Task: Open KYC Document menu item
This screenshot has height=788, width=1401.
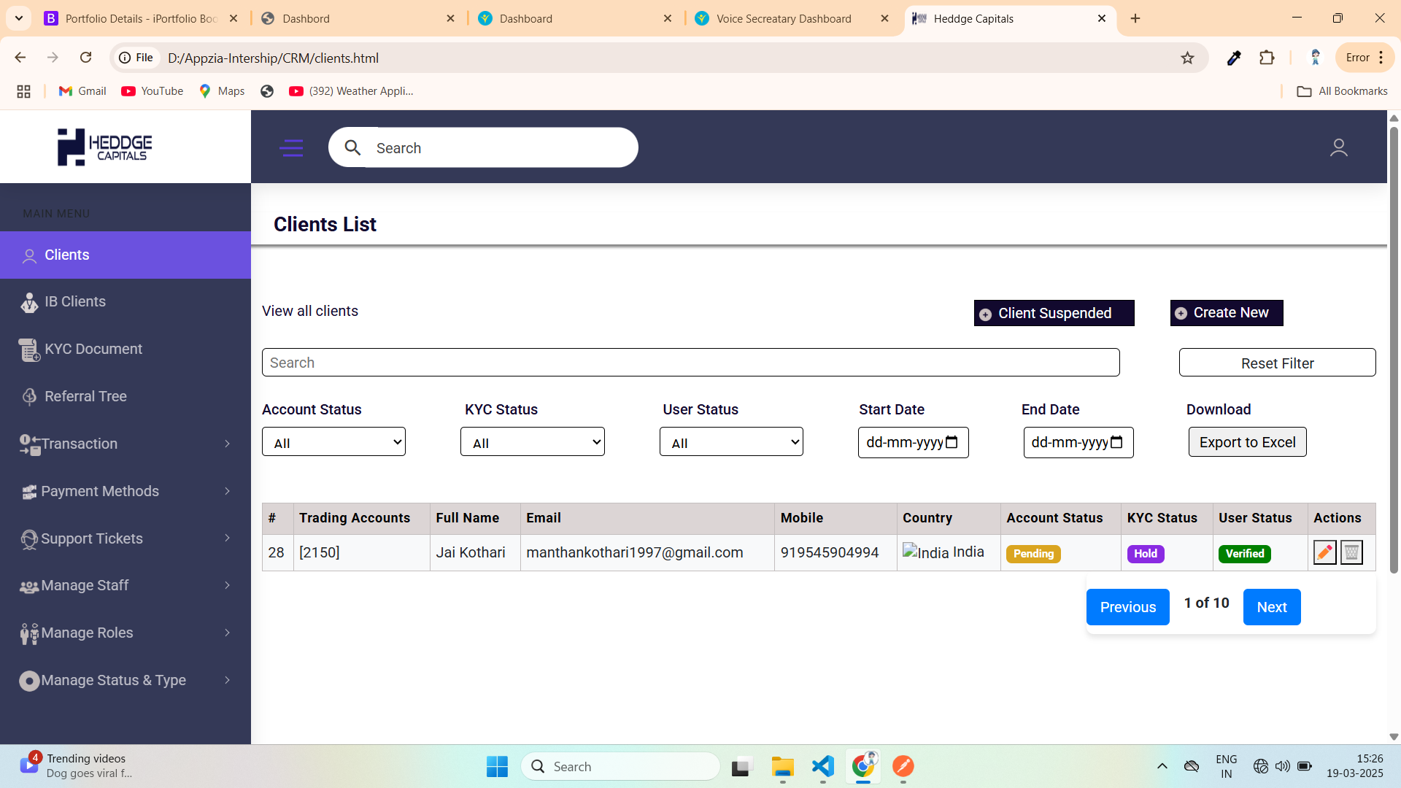Action: click(x=126, y=349)
